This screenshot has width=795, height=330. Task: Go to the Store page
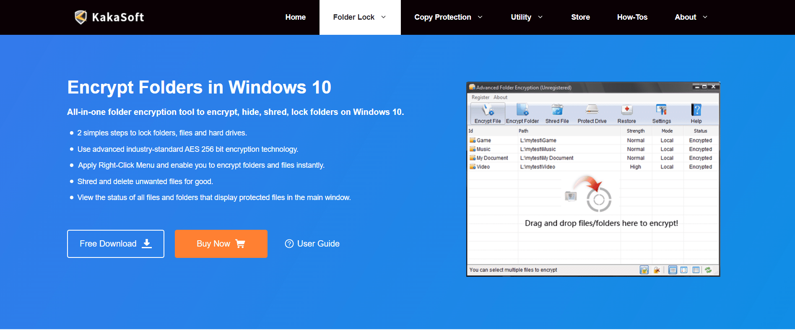coord(580,17)
